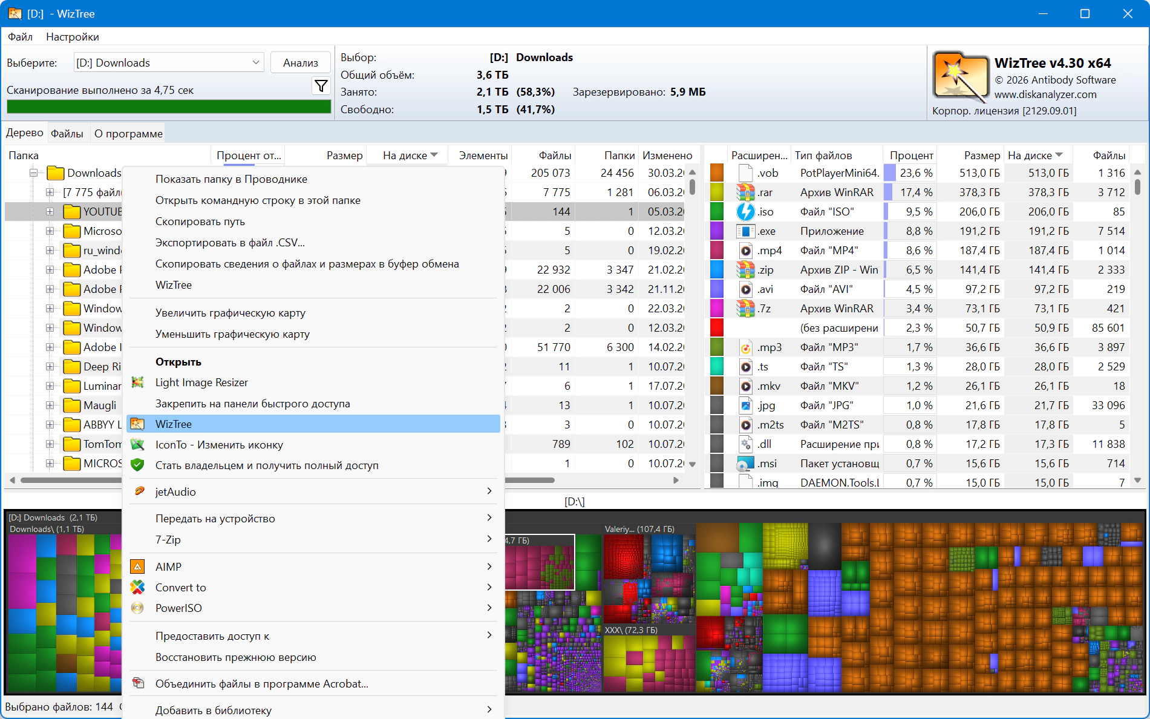Click the Acrobat combine files icon
1150x719 pixels.
138,684
